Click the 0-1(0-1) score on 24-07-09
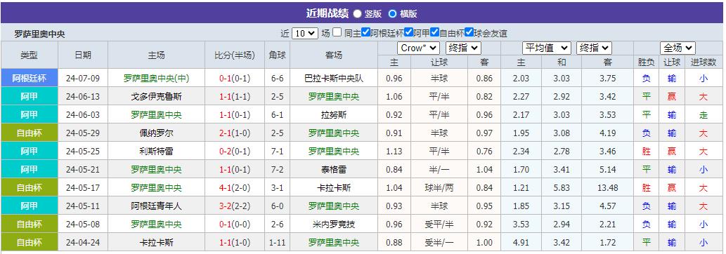Viewport: 726px width, 254px height. pyautogui.click(x=235, y=78)
